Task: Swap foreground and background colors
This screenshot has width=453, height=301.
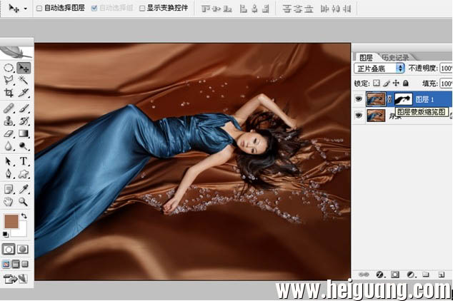Action: point(24,215)
